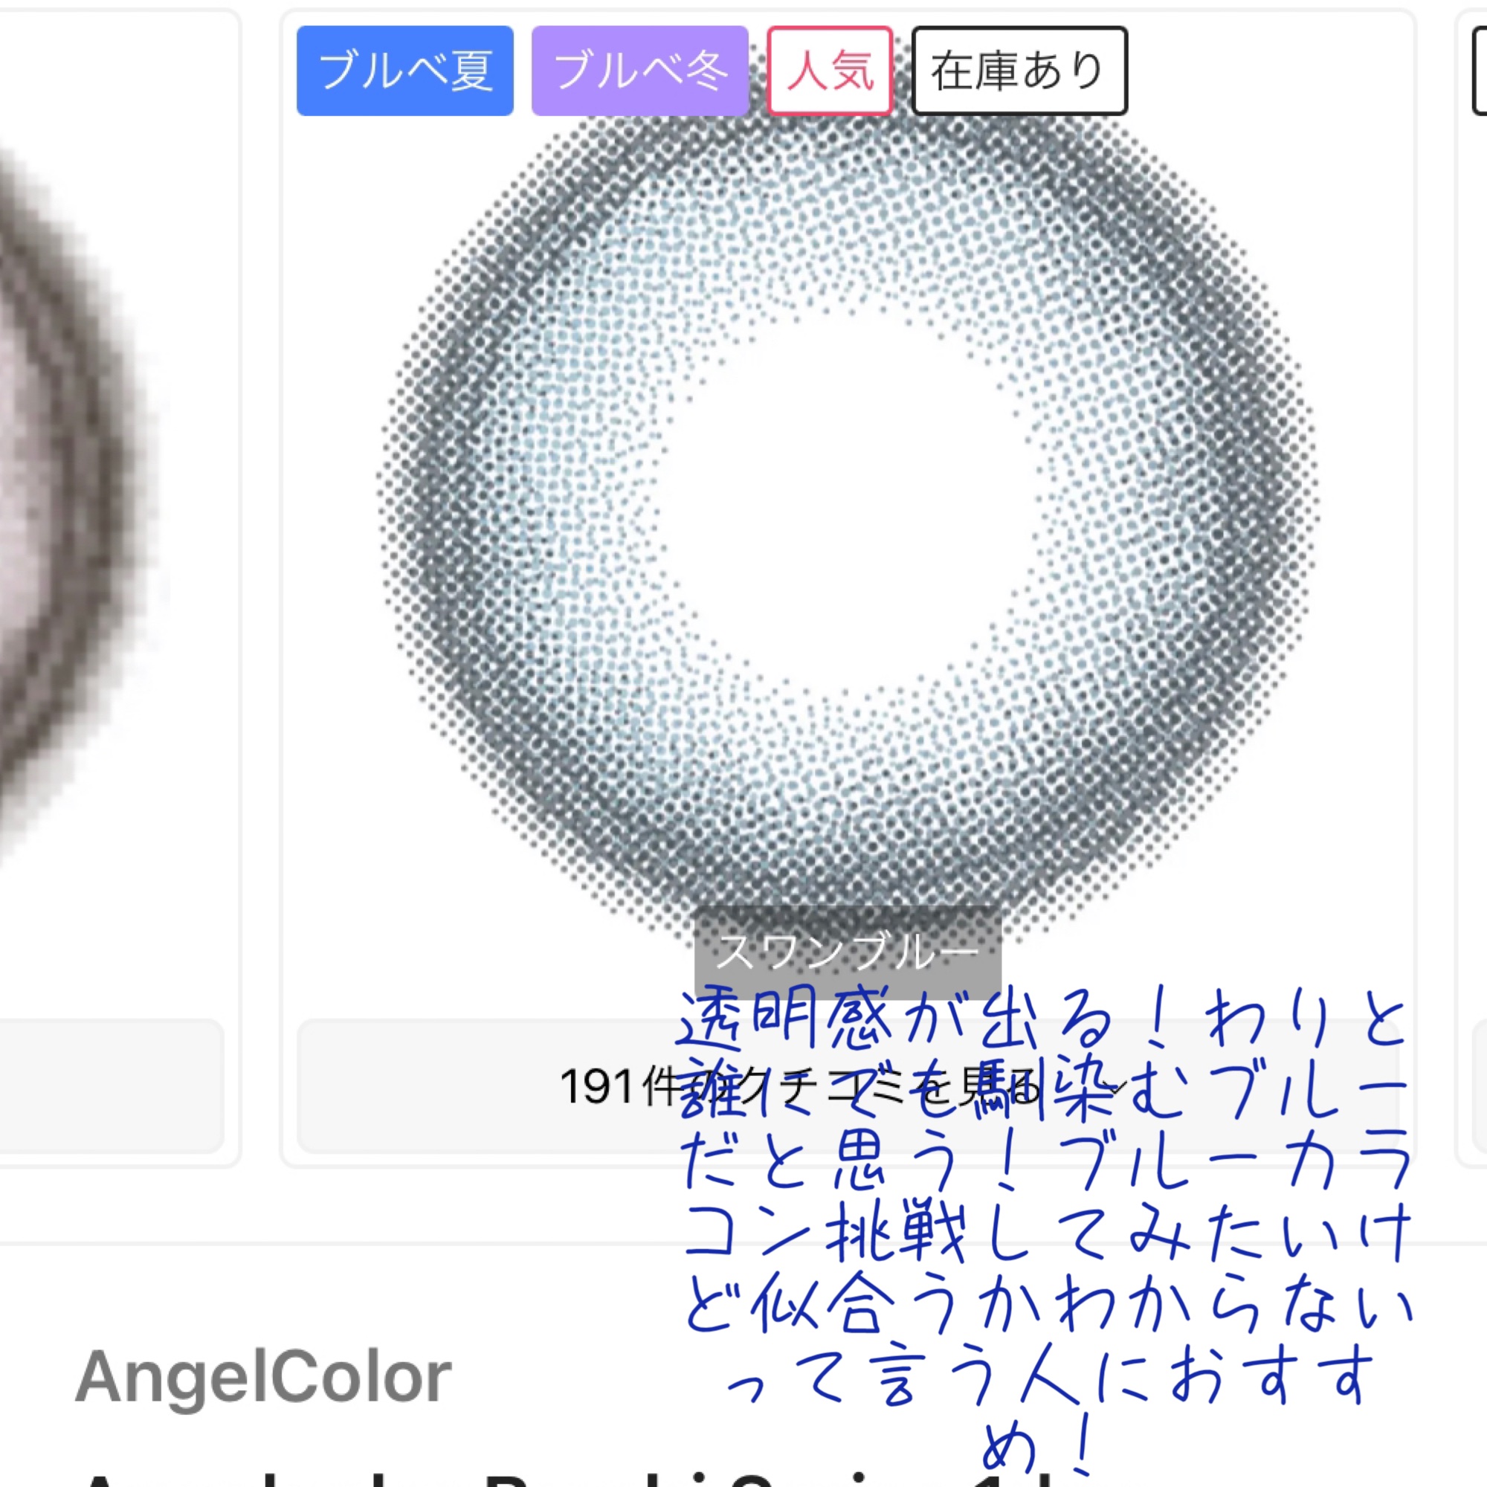Select the ブルベ冬 purple tag
Screen dimensions: 1487x1487
click(639, 71)
